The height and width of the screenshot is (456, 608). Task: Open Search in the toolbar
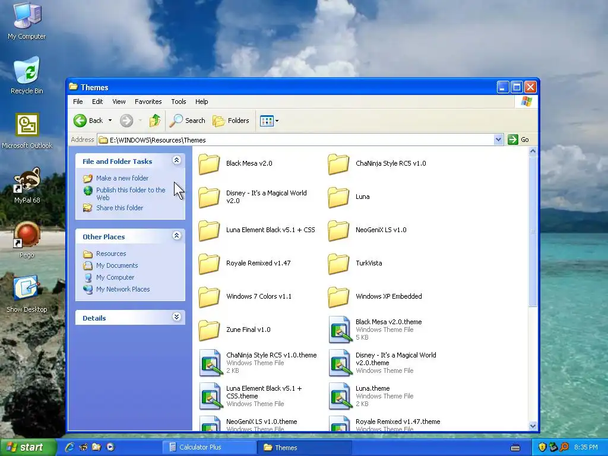(x=187, y=121)
